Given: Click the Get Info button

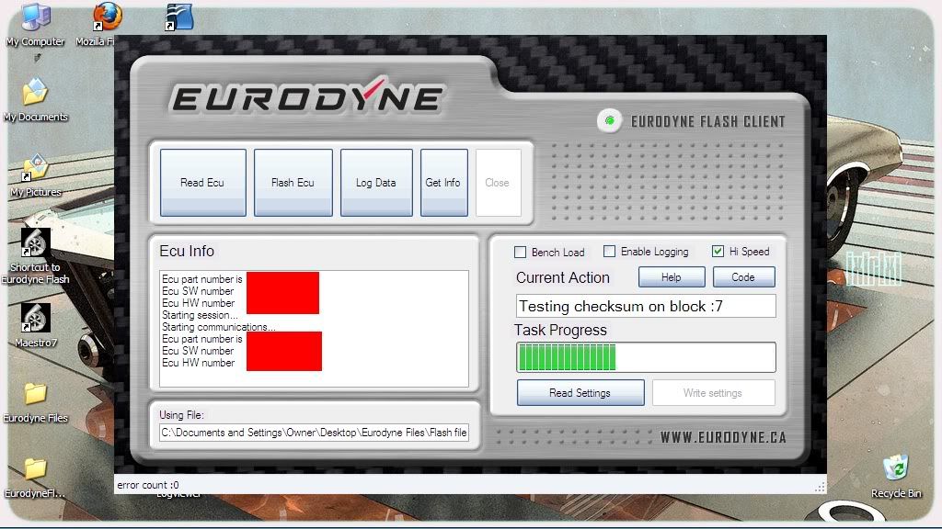Looking at the screenshot, I should click(x=444, y=183).
